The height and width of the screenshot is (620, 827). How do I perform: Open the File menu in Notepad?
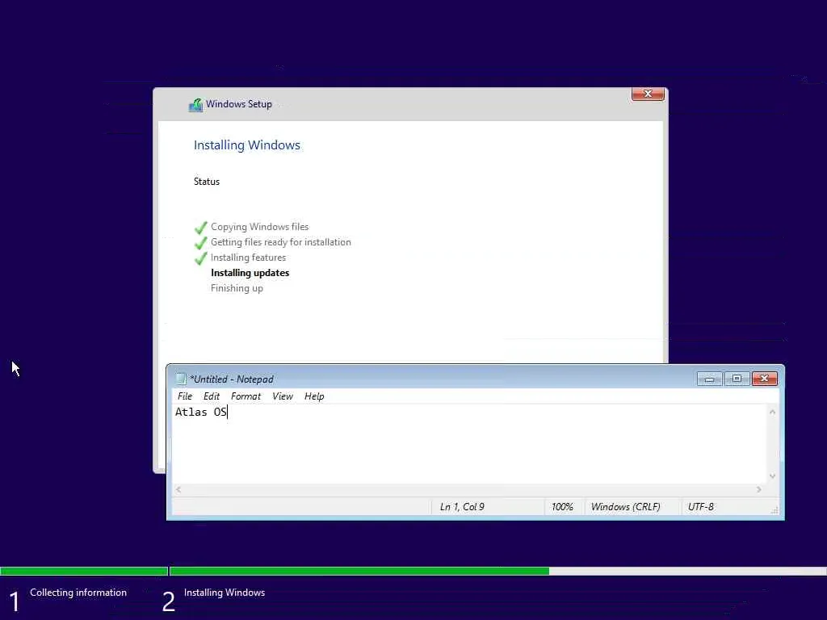[x=185, y=396]
